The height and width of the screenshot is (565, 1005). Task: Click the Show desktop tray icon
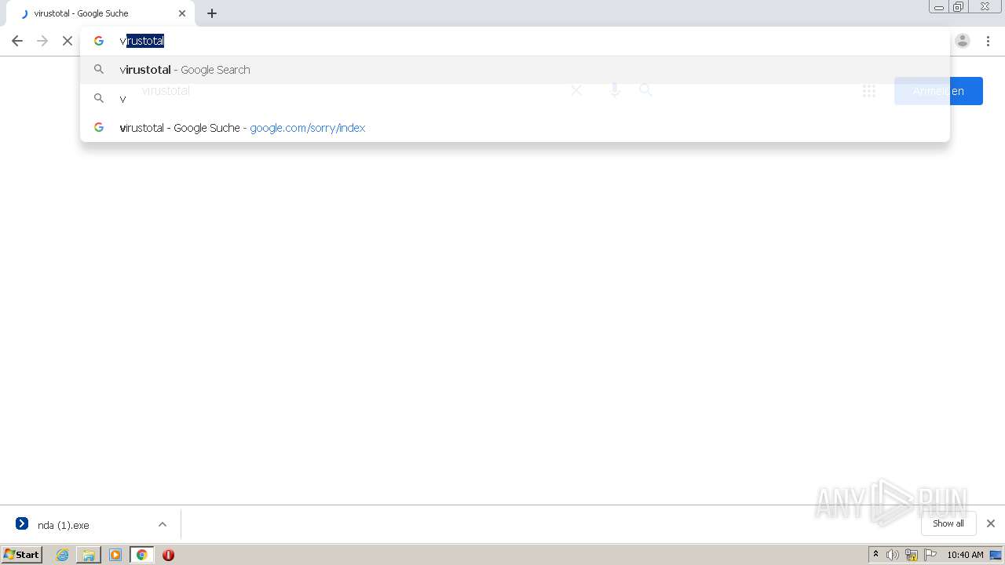point(996,555)
